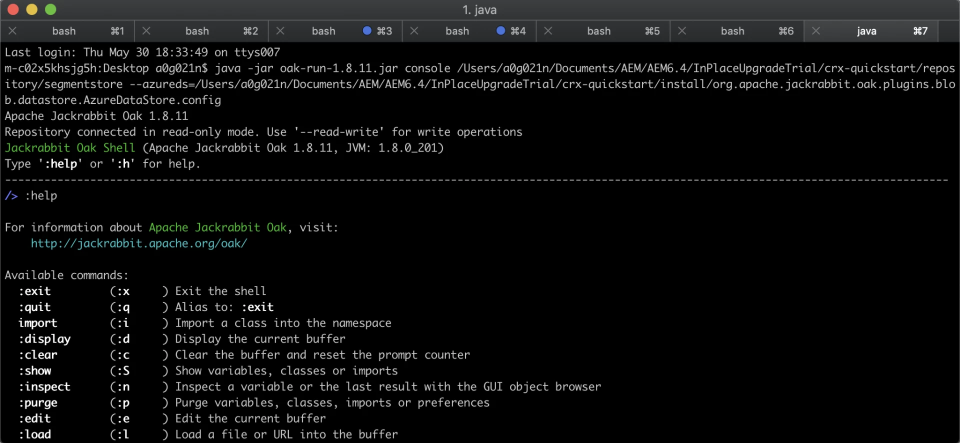Screen dimensions: 960x443
Task: Click the 'Alias to: :exit' description
Action: click(x=224, y=307)
